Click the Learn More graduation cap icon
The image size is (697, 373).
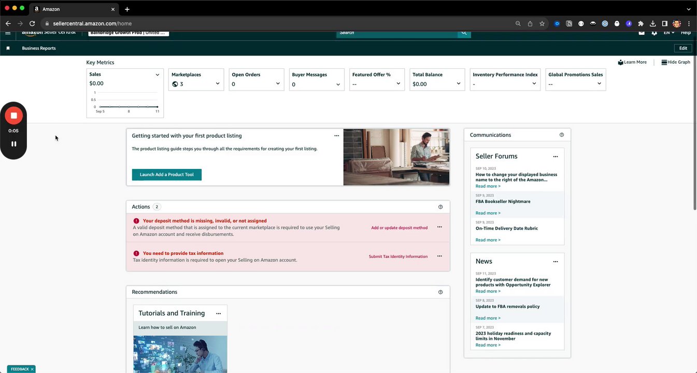pos(620,62)
